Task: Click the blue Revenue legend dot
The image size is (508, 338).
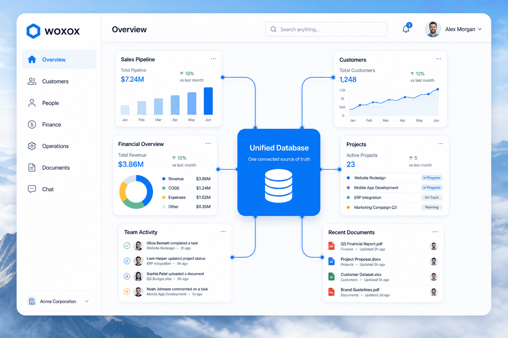Action: pyautogui.click(x=164, y=179)
